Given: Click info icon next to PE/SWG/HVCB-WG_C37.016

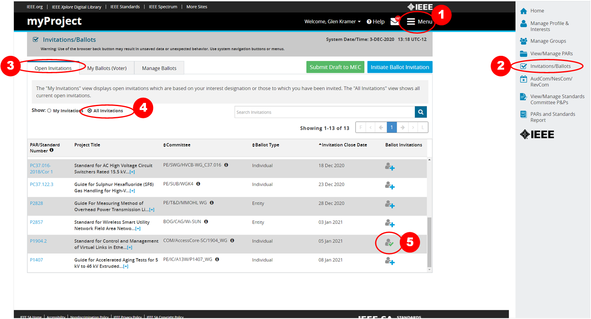Looking at the screenshot, I should 226,165.
